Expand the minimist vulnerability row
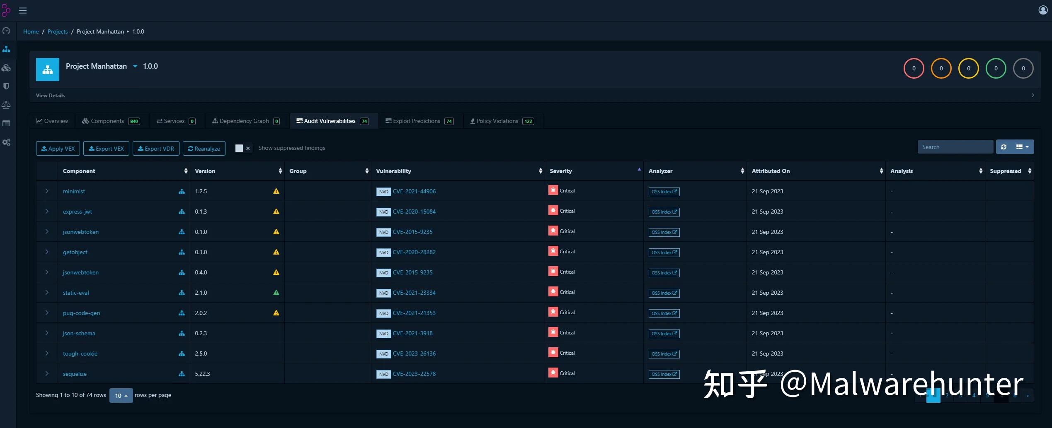The image size is (1052, 428). pyautogui.click(x=47, y=191)
